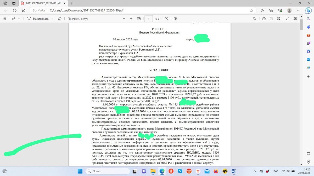Close the PDF tab
The height and width of the screenshot is (176, 314).
[64, 3]
